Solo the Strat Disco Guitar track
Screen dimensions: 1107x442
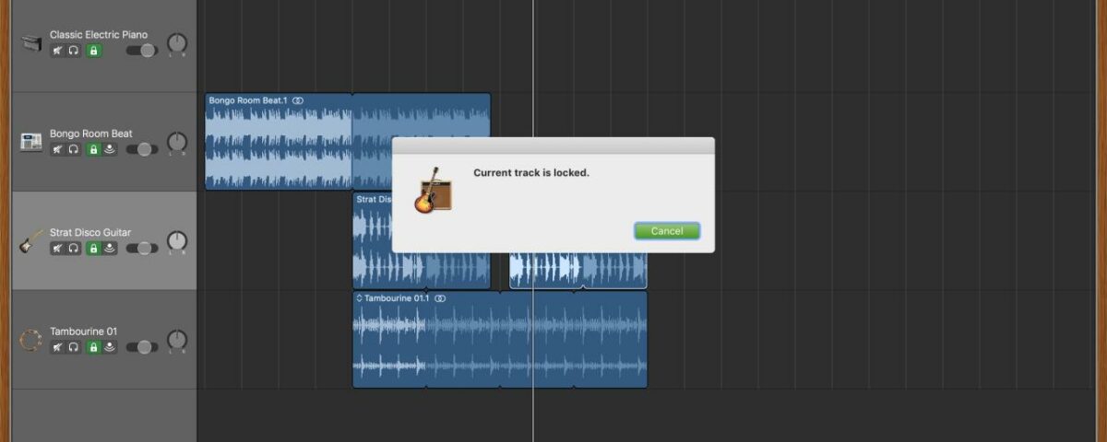click(x=74, y=249)
